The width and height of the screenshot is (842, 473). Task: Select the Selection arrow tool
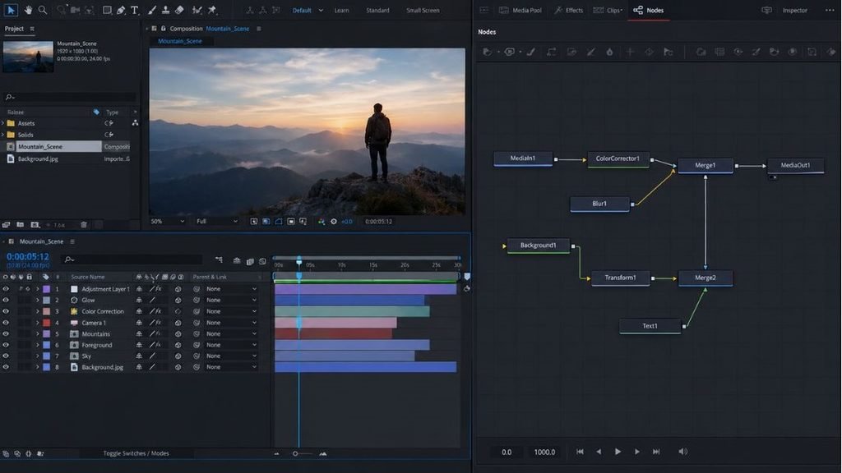[x=11, y=10]
